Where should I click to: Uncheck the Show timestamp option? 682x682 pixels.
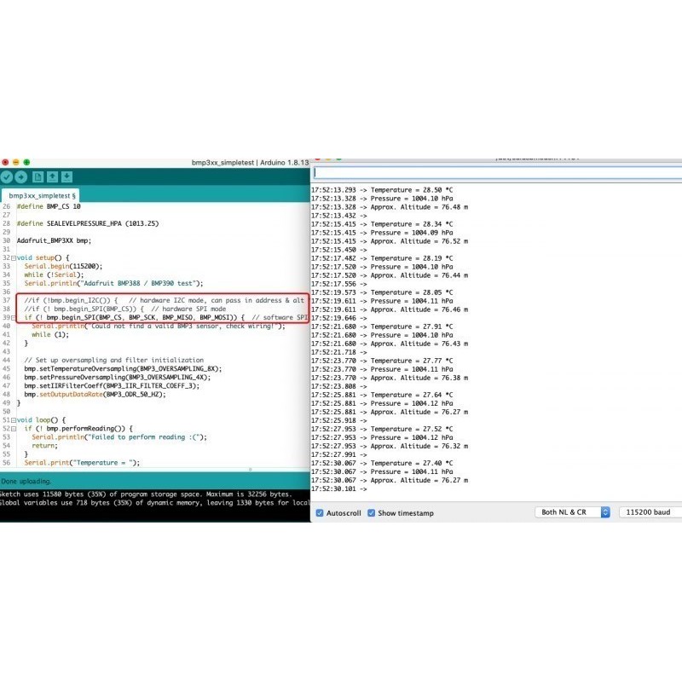[x=372, y=513]
